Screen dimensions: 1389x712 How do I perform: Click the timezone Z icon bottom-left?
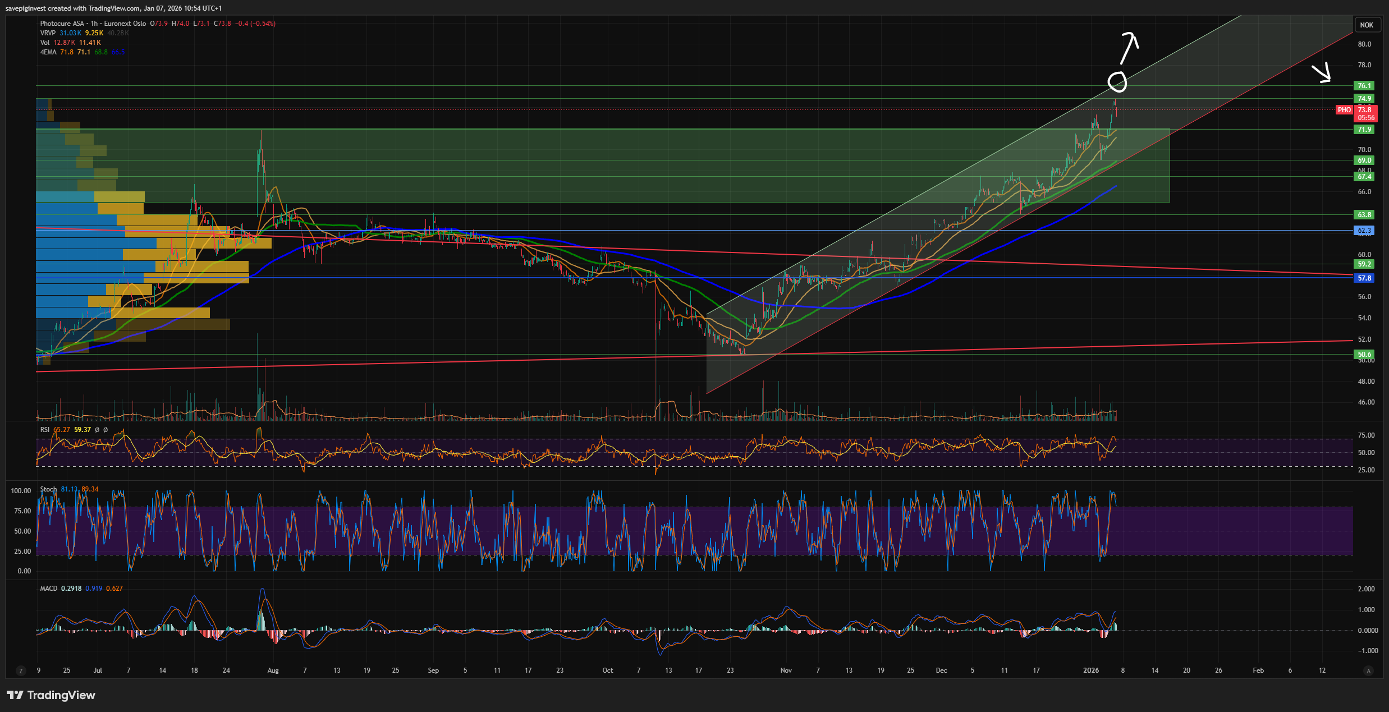click(21, 670)
